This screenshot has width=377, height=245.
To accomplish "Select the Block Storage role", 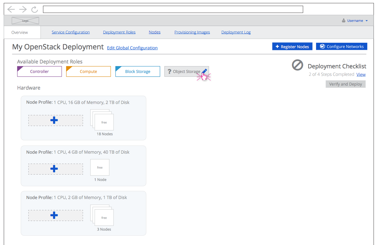I will pos(138,72).
